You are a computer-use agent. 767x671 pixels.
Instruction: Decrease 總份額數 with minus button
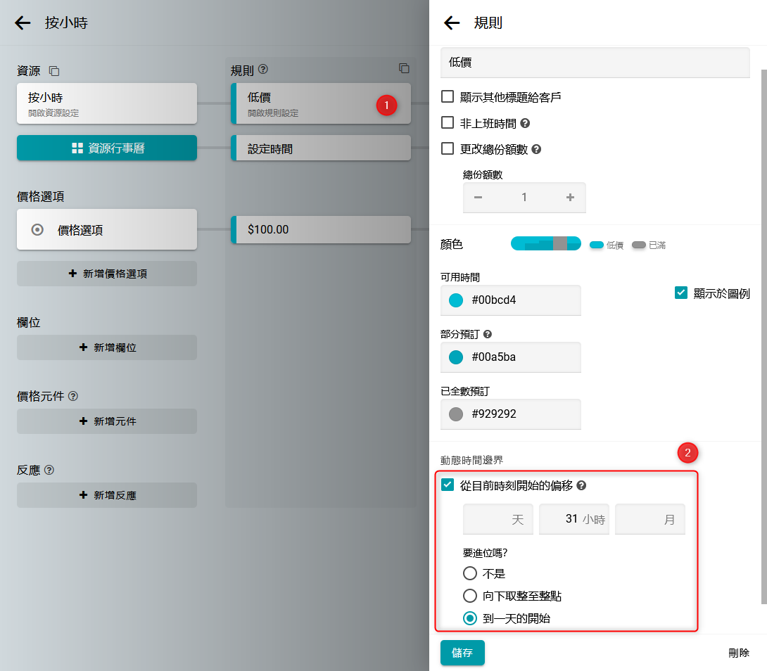coord(478,198)
